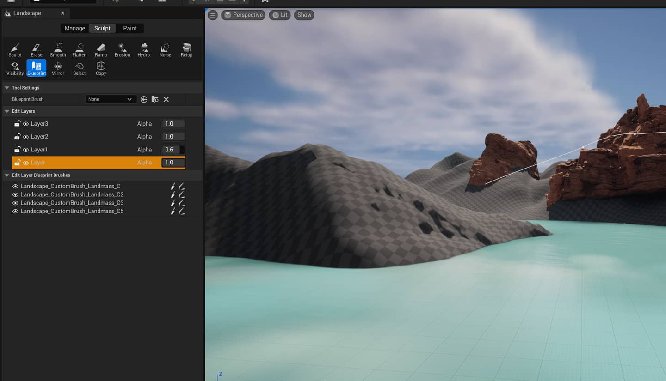Select the Retop tool
Screen dimensions: 666x381
click(x=186, y=50)
